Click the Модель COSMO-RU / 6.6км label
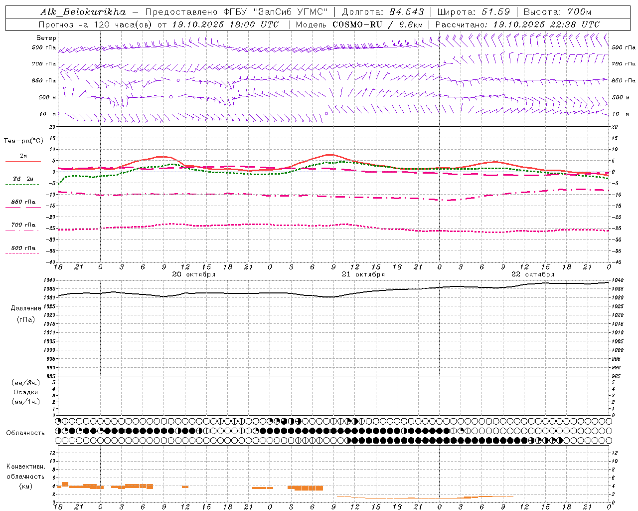Image resolution: width=638 pixels, height=511 pixels. tap(359, 24)
